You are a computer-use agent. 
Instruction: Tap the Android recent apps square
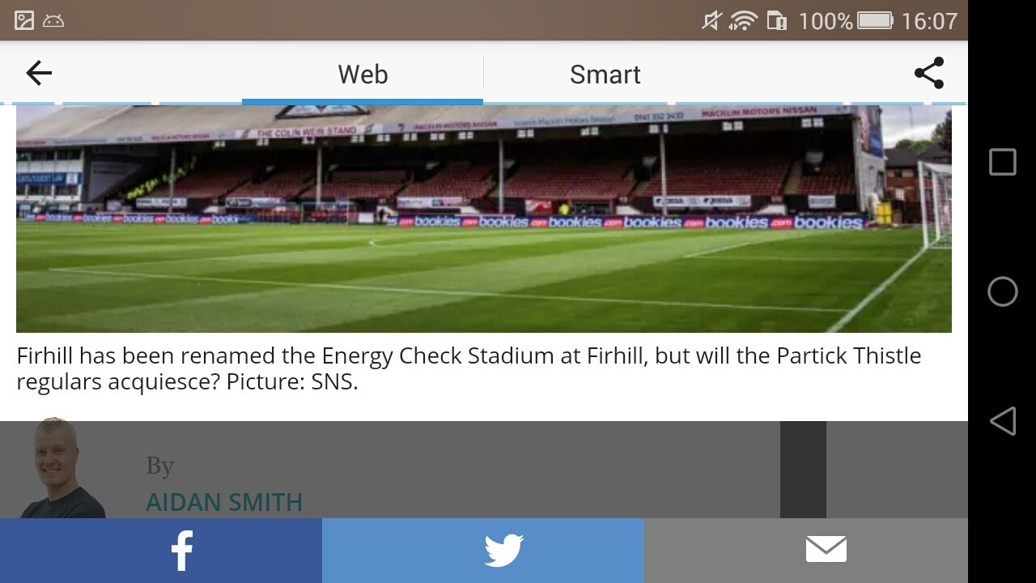coord(1003,162)
